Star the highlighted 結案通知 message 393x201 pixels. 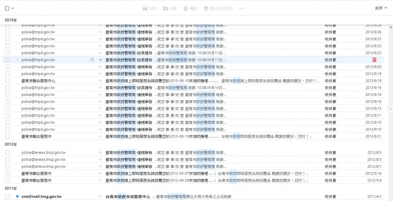click(x=100, y=60)
